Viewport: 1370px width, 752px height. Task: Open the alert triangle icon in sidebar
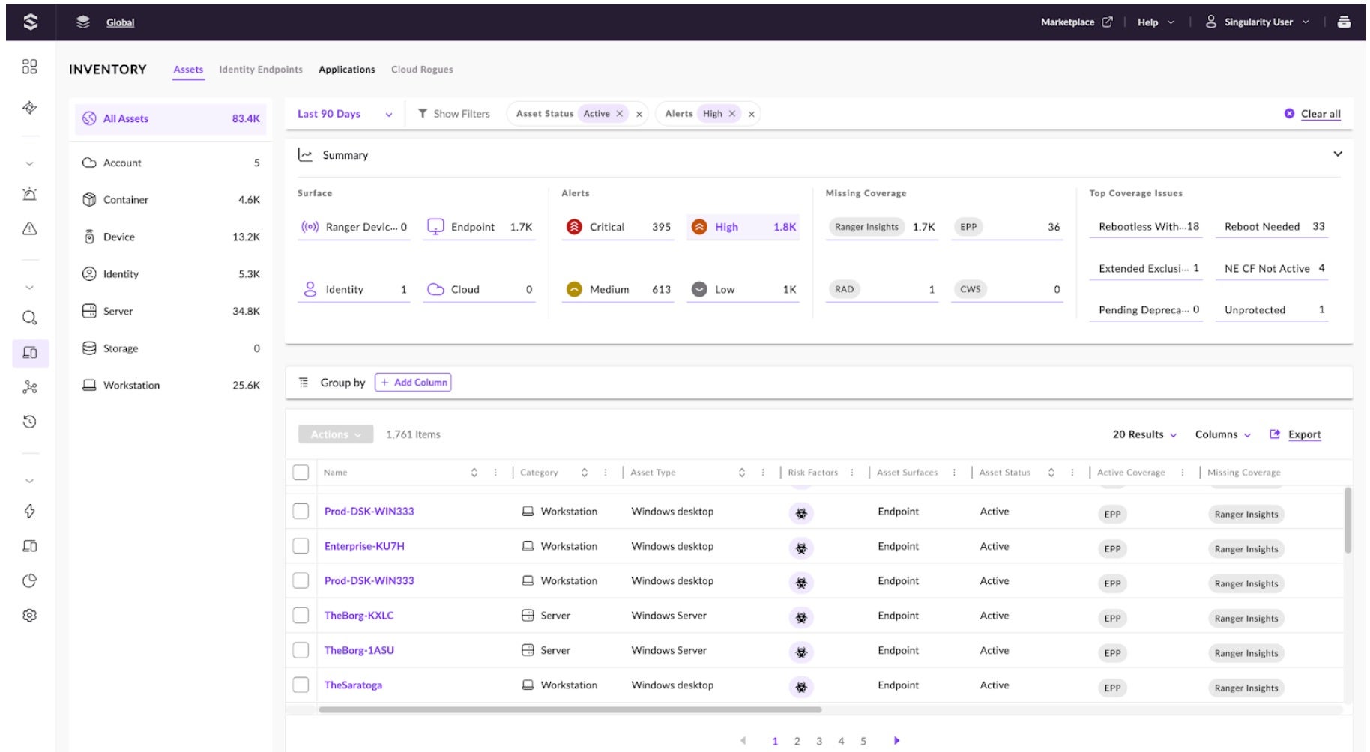coord(29,228)
